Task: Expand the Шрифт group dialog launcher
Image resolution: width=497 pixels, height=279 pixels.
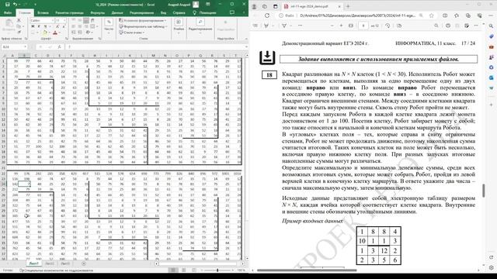Action: (67, 39)
